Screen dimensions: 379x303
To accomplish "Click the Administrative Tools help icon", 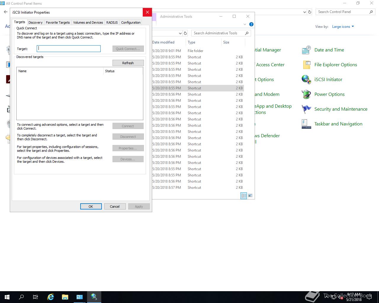I will click(x=251, y=24).
